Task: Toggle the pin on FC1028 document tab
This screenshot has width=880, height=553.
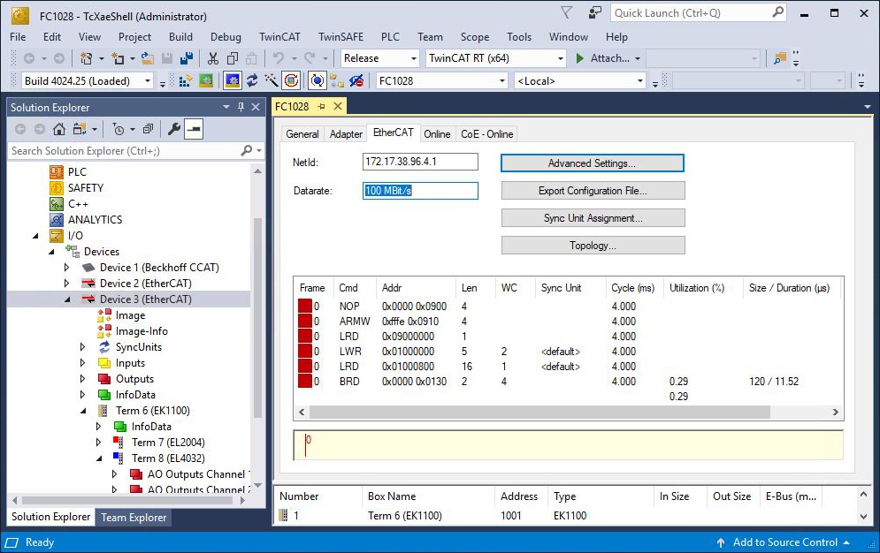Action: 321,107
